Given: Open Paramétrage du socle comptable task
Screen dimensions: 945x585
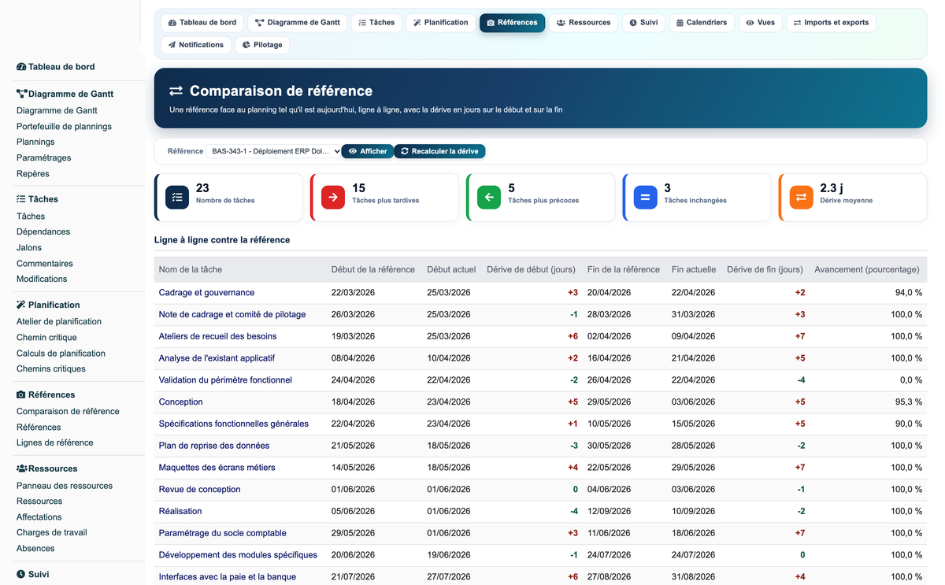Looking at the screenshot, I should (223, 533).
